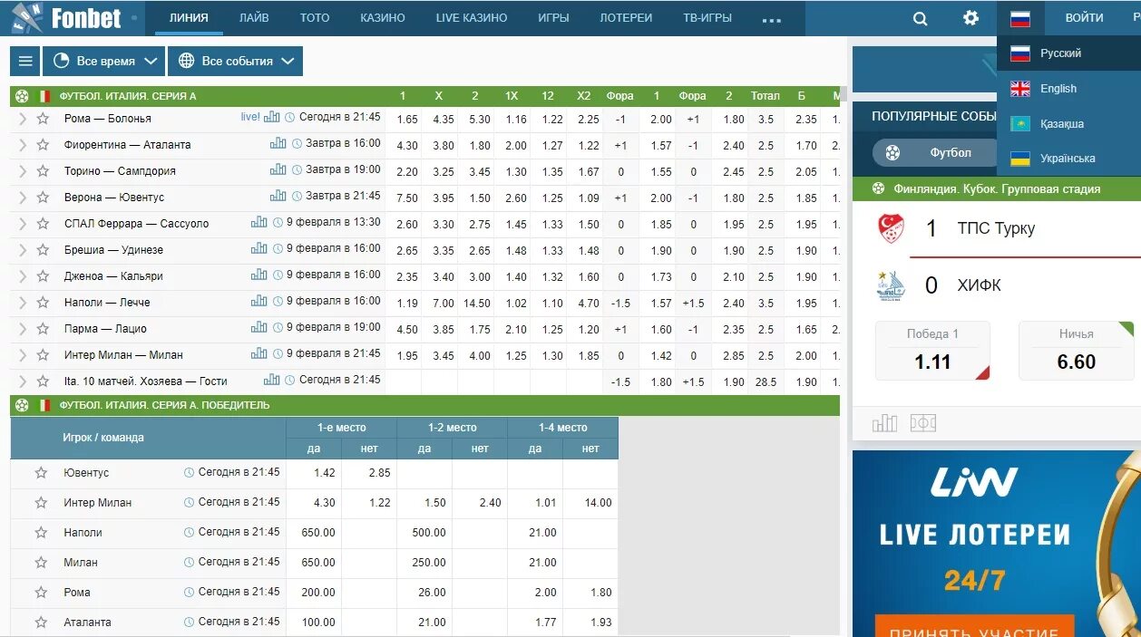
Task: Open the ТВ-ИГРЫ tab
Action: pos(707,17)
